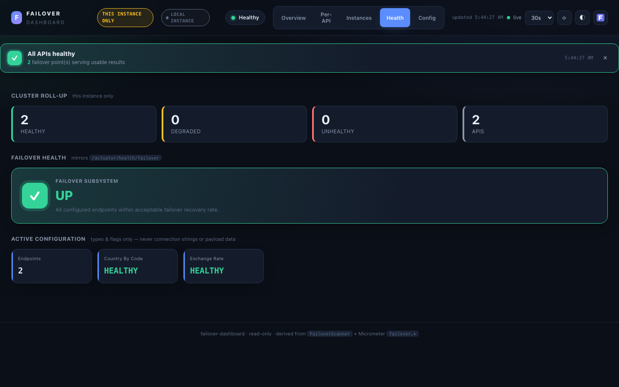The height and width of the screenshot is (387, 619).
Task: Click the Failover Dashboard F logo icon
Action: pos(16,18)
